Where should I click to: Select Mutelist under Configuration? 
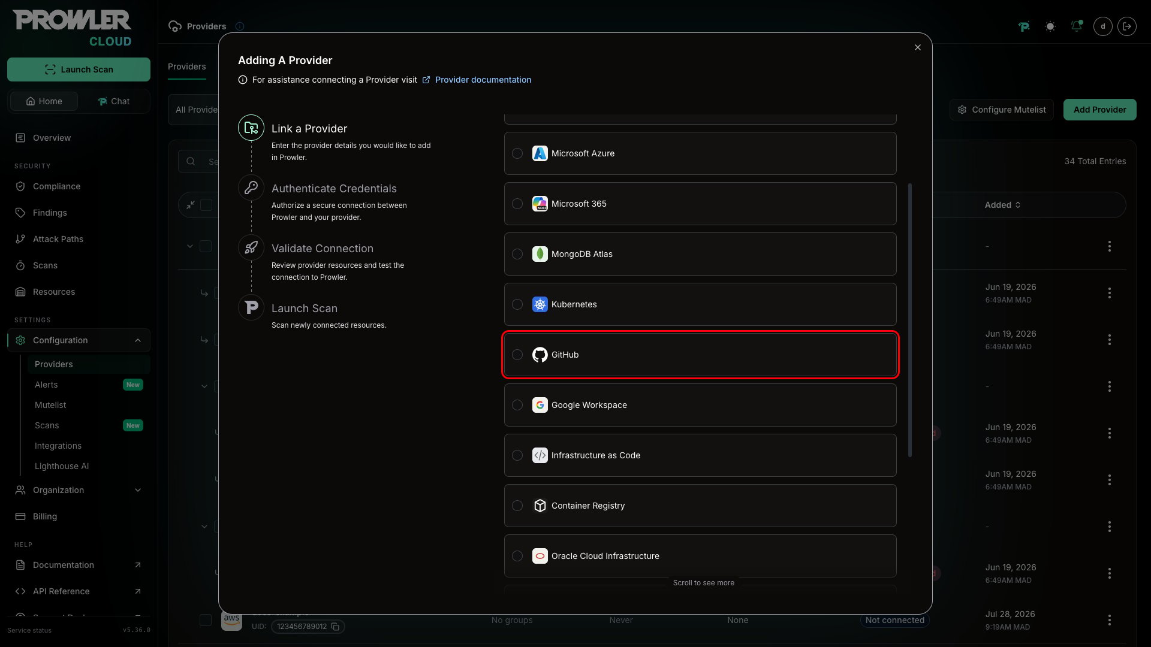89,405
